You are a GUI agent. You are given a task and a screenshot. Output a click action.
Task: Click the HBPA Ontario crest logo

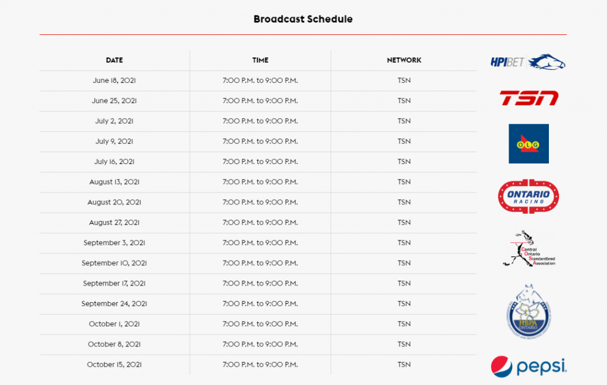[528, 312]
